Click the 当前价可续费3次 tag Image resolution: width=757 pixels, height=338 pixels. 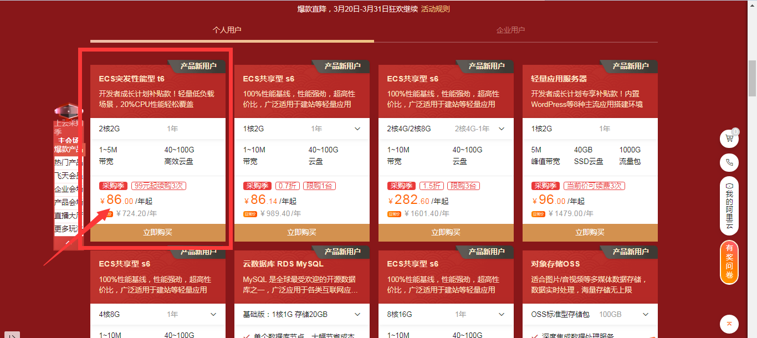tap(594, 186)
